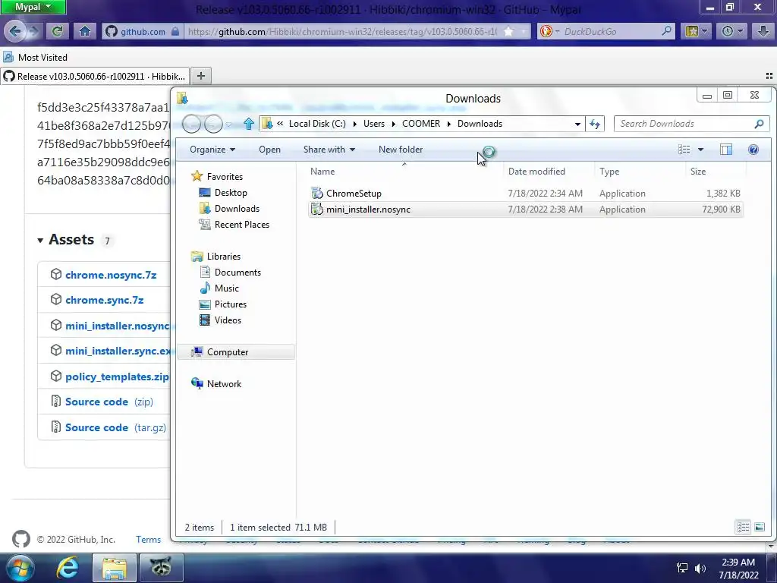Screen dimensions: 777x583
Task: Click the Windows Start orb
Action: coord(20,568)
